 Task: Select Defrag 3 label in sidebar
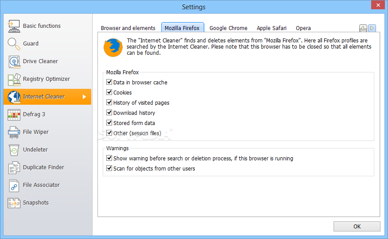tap(34, 114)
